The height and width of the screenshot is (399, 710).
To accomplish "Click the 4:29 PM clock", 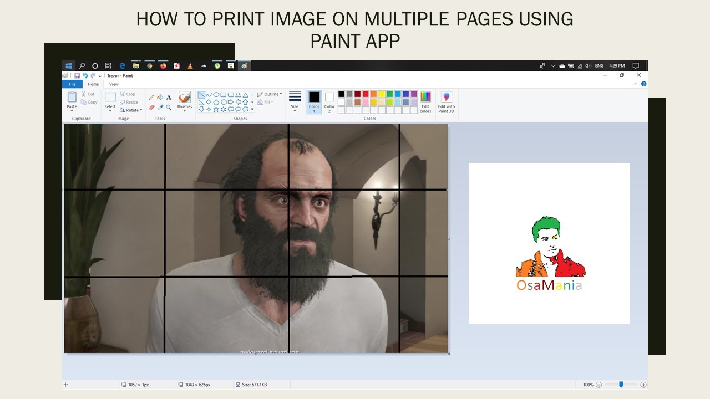I will point(617,65).
